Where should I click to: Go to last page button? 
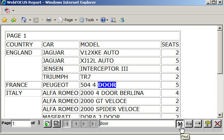click(94, 124)
